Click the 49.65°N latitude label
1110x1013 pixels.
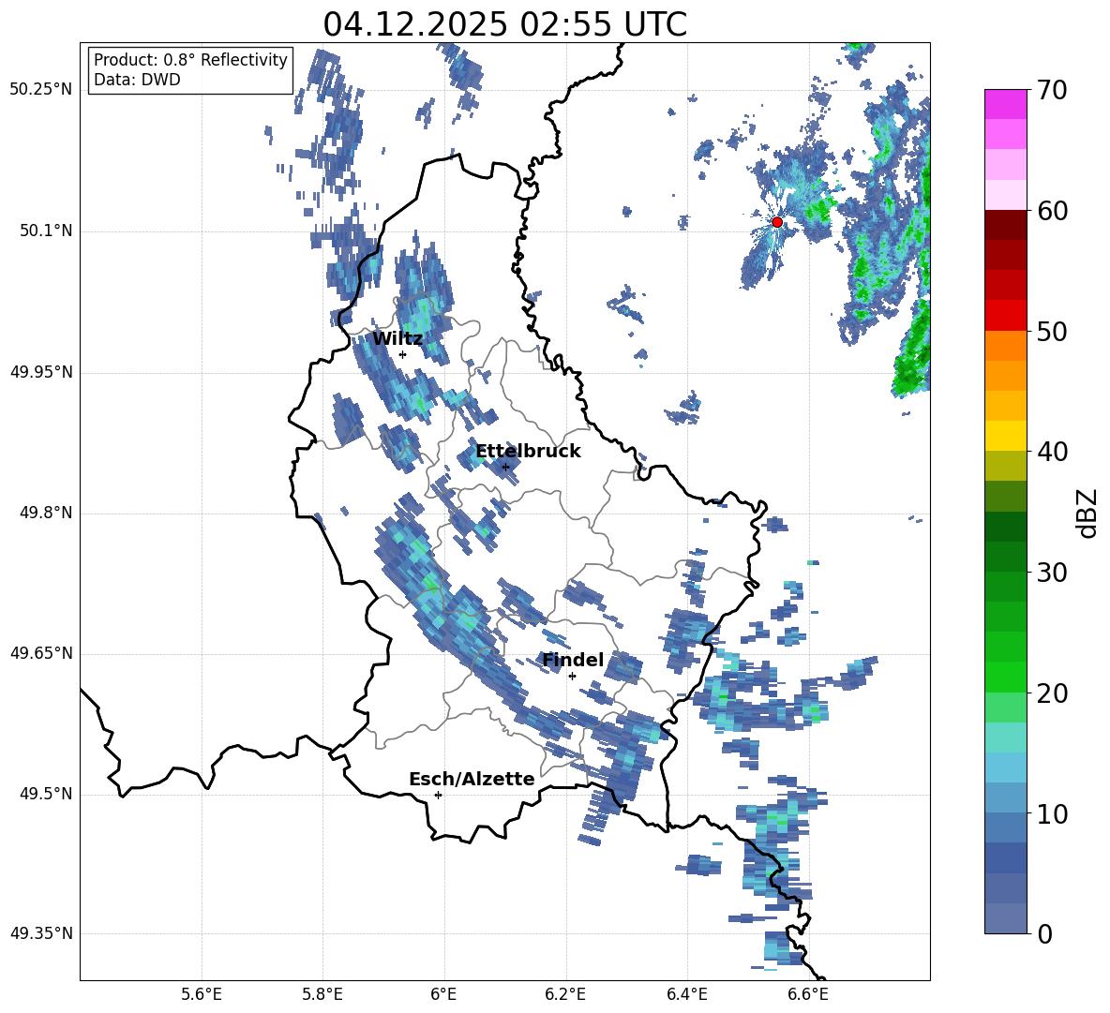tap(41, 653)
